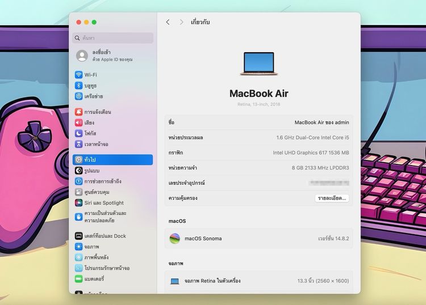Select ความเป็นส่วนตัวและความปลอดภัย sidebar label

(x=105, y=217)
